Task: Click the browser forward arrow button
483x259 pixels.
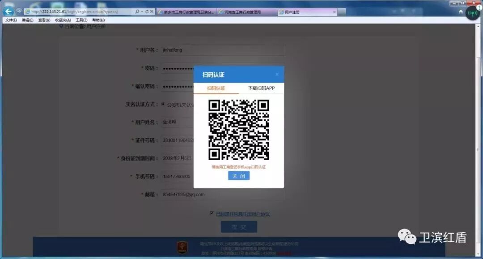Action: coord(19,11)
